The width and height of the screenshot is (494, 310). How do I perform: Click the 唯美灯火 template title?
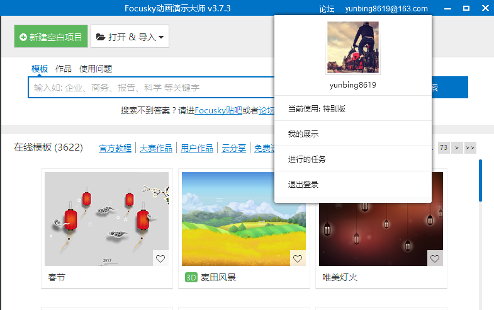pos(340,277)
